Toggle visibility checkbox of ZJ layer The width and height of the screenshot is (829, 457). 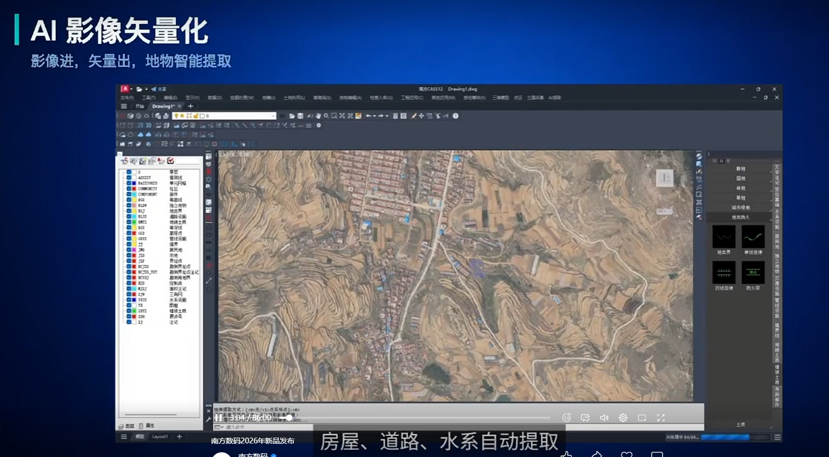(129, 322)
